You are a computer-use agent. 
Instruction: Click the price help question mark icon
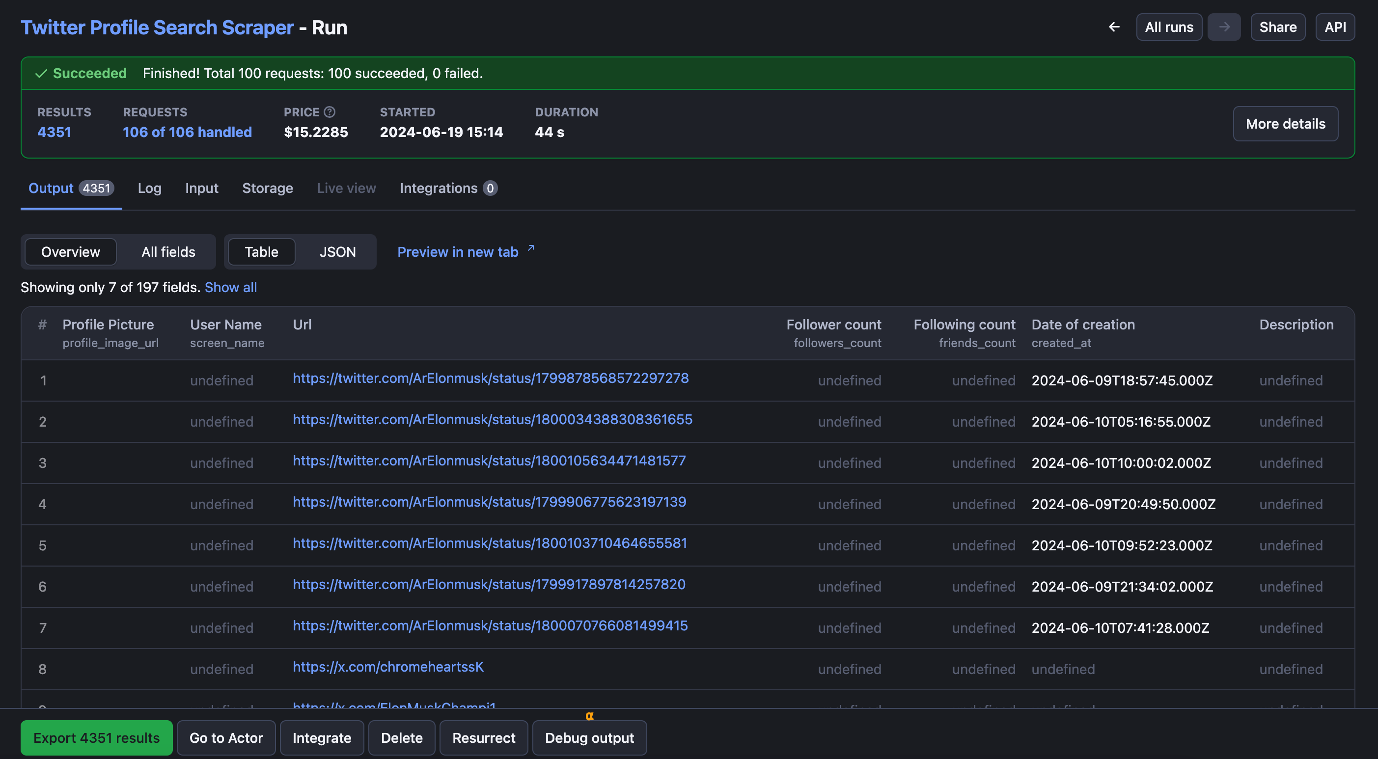(330, 112)
